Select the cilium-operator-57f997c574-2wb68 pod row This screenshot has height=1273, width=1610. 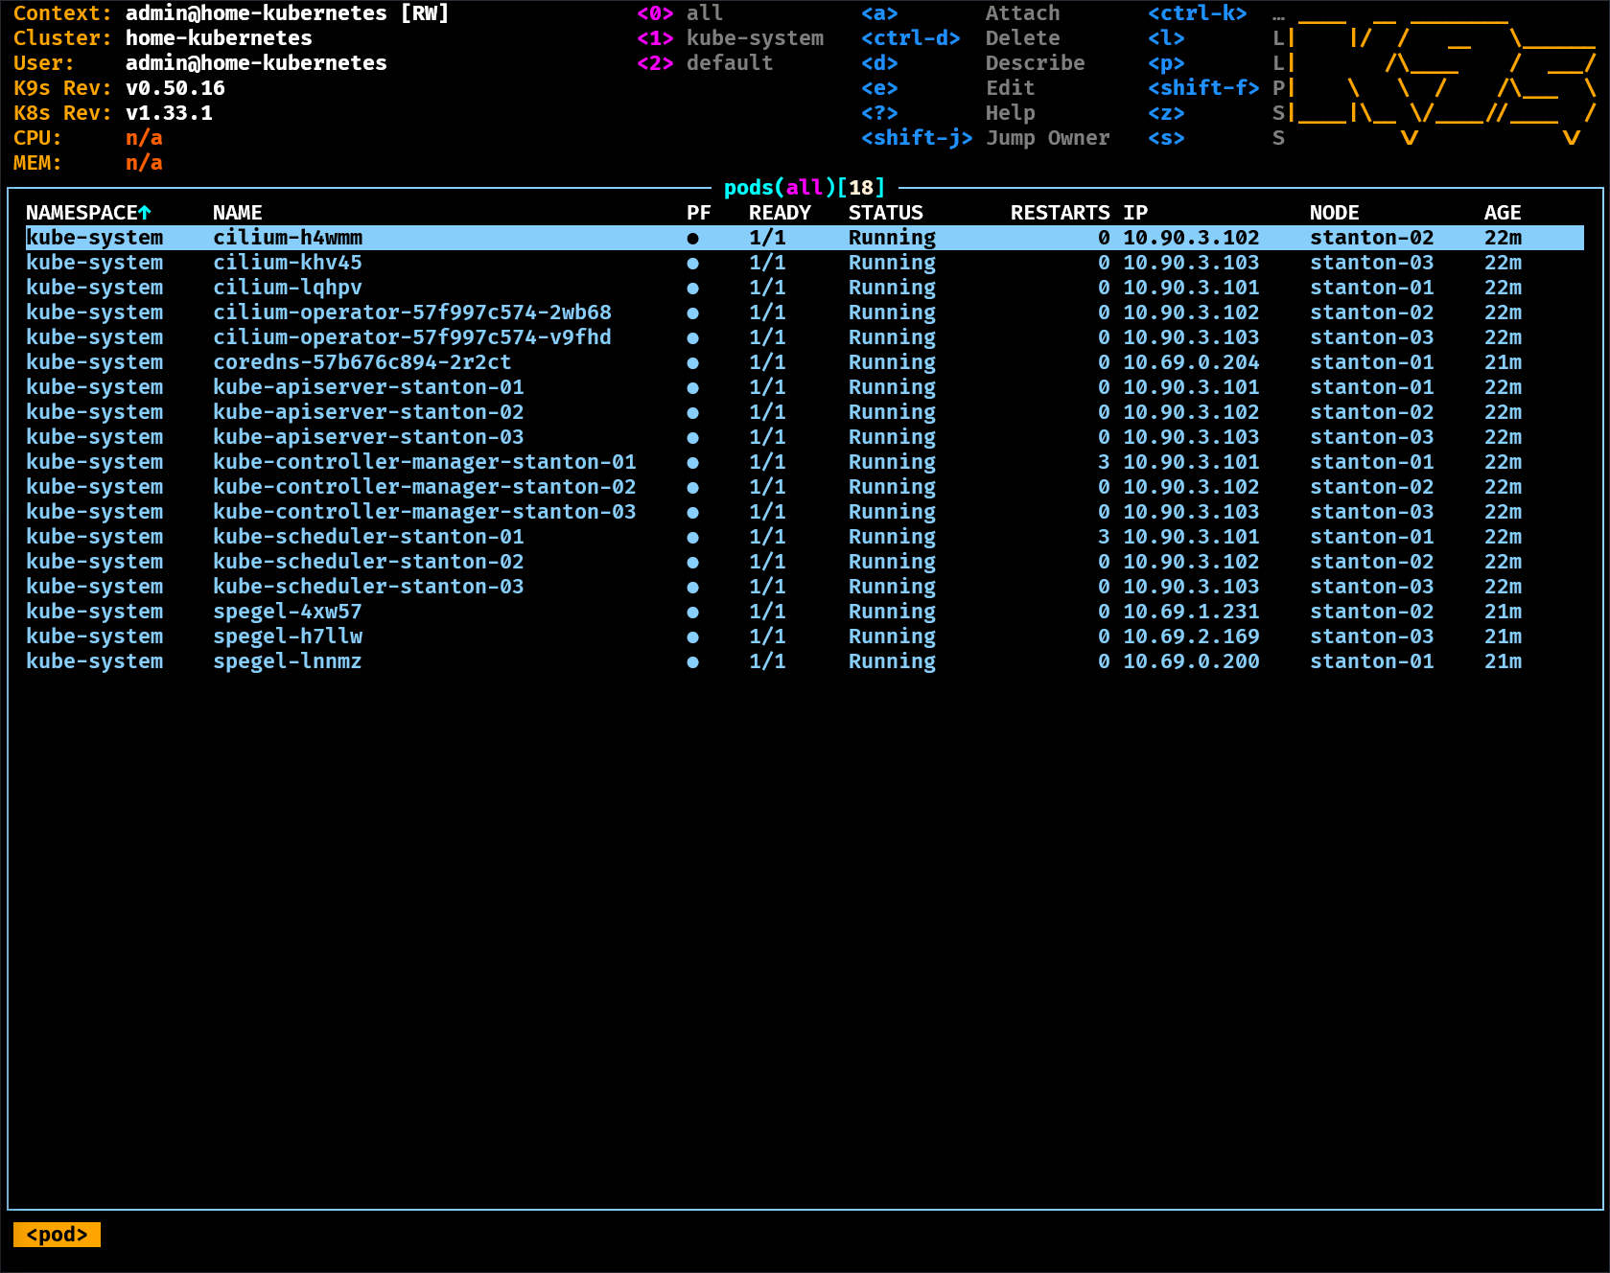pos(411,312)
